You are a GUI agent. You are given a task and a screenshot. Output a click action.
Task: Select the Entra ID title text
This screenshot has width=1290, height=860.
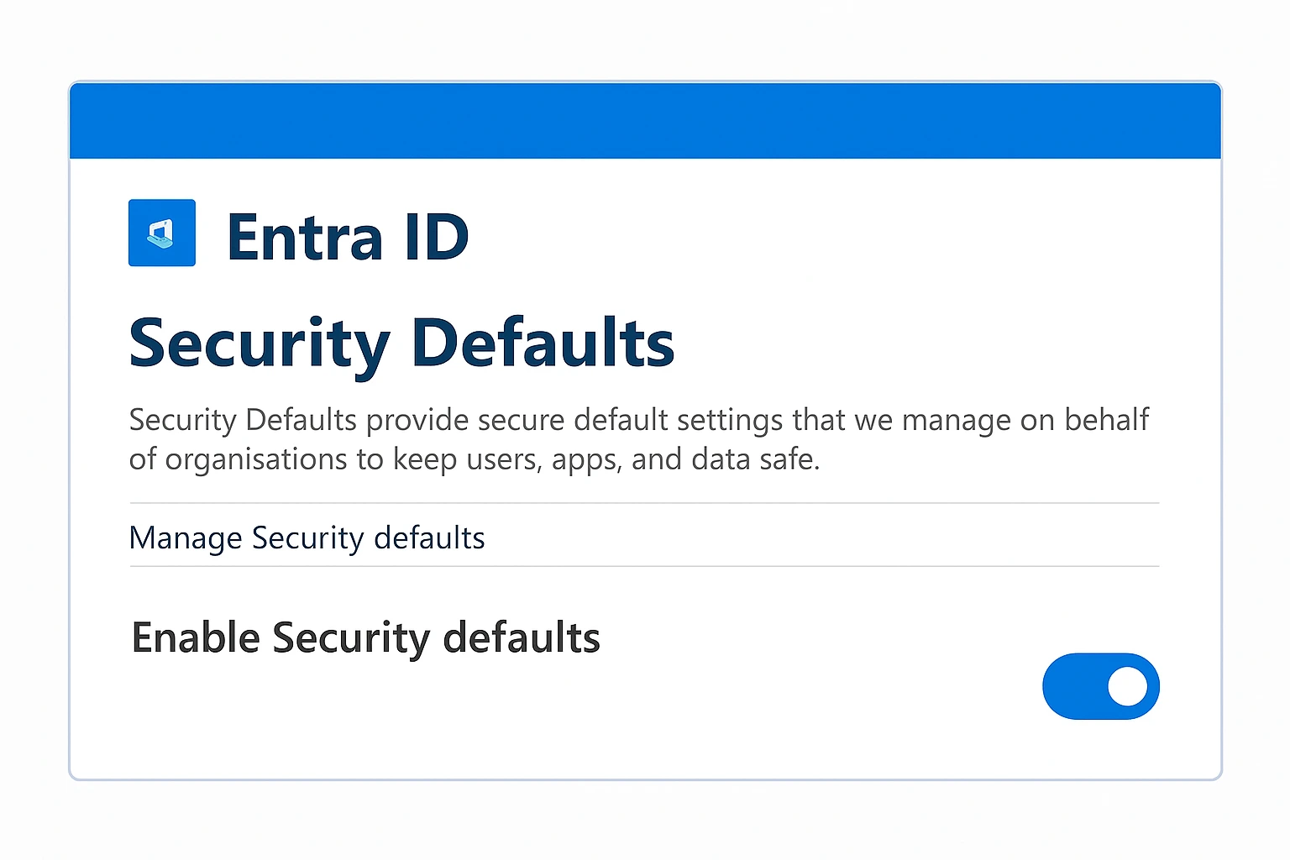point(348,238)
